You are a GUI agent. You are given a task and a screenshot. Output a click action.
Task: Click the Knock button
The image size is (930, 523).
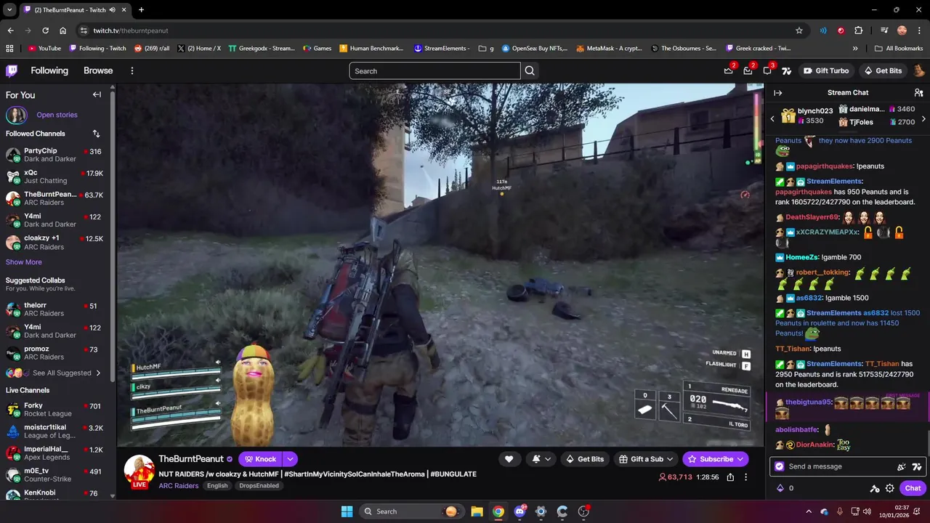coord(259,459)
